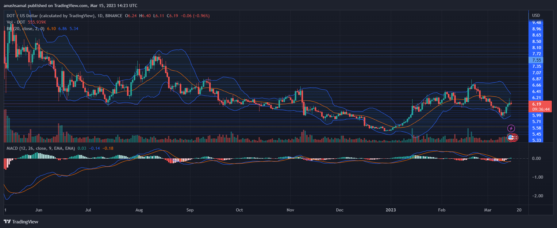The width and height of the screenshot is (557, 228).
Task: Click the 555.939K volume value
Action: pos(37,22)
